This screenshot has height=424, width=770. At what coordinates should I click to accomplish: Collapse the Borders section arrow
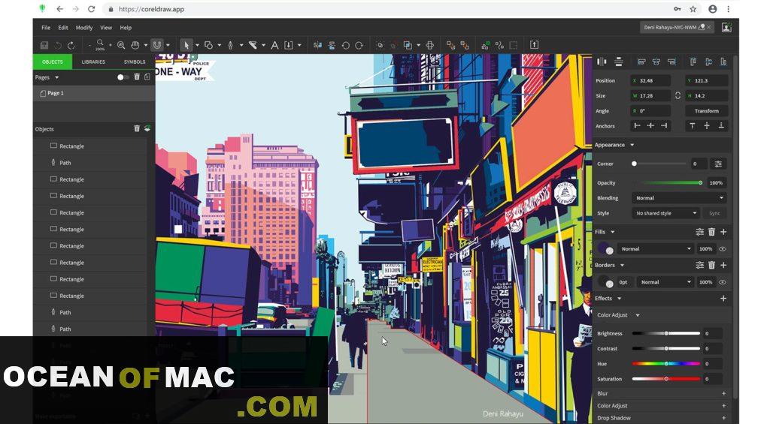coord(622,265)
